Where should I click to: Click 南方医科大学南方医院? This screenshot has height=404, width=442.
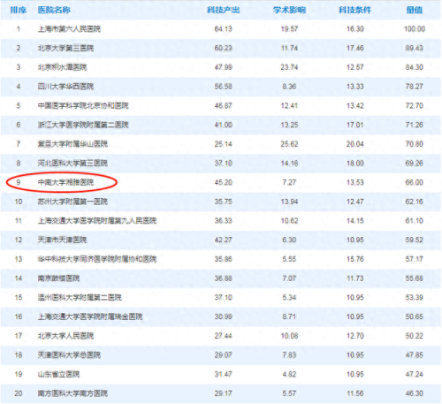[72, 393]
